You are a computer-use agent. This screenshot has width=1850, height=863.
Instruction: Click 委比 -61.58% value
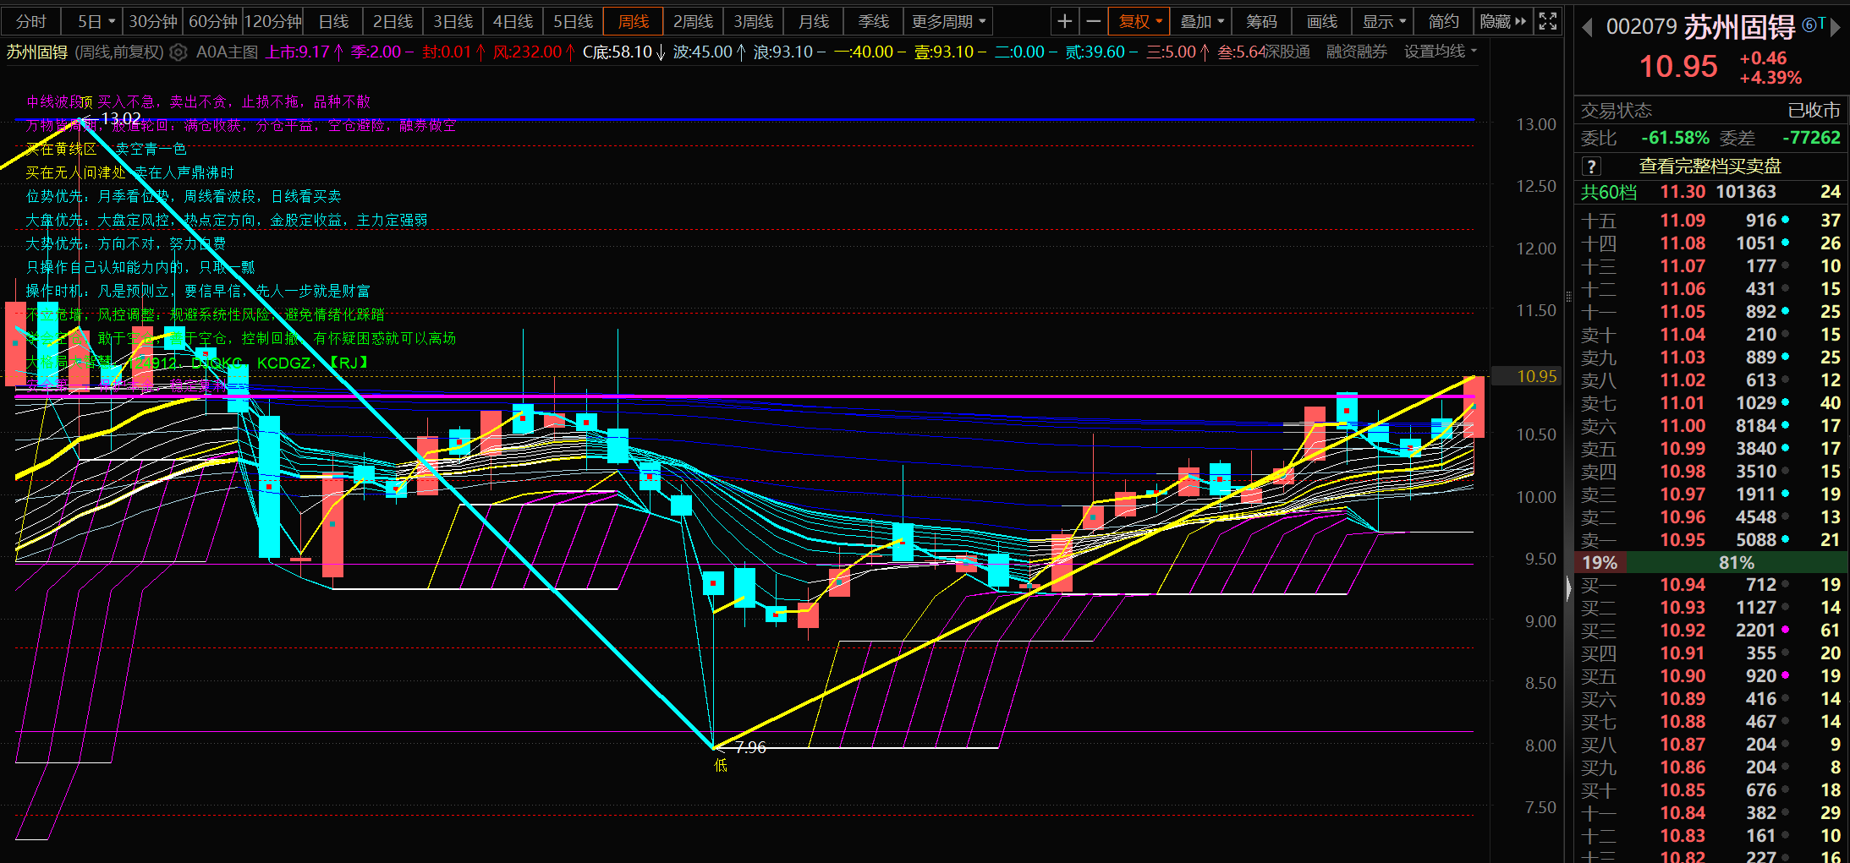1675,138
